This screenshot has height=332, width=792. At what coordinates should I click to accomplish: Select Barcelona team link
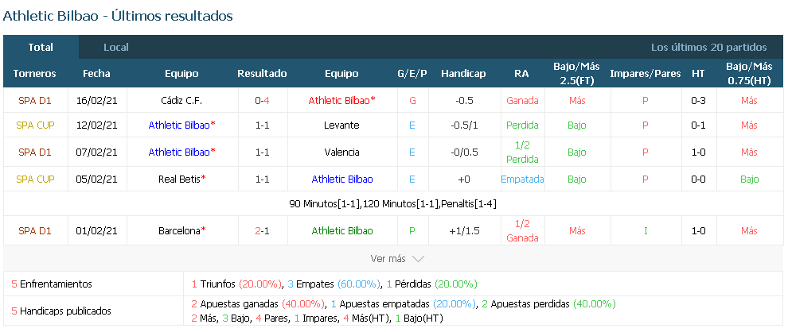tap(180, 231)
